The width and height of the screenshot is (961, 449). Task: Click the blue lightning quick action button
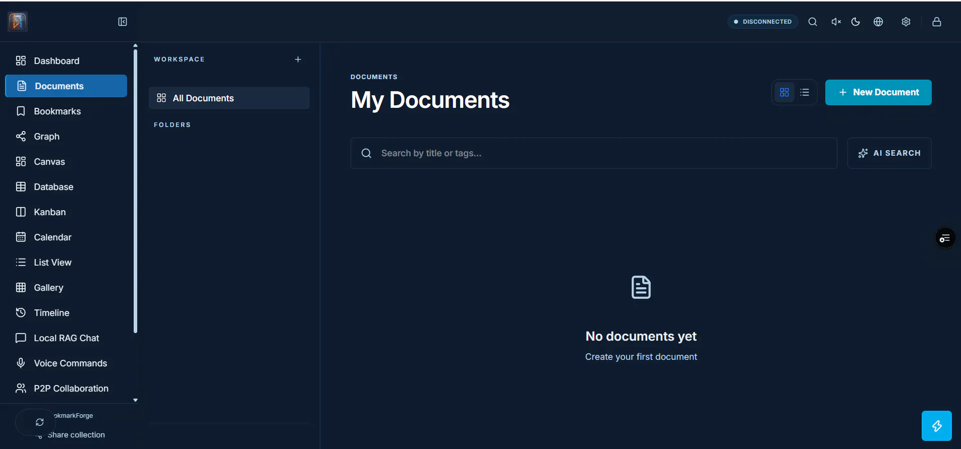pos(937,426)
